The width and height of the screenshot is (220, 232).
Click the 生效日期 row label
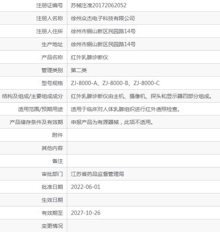[x=52, y=200]
